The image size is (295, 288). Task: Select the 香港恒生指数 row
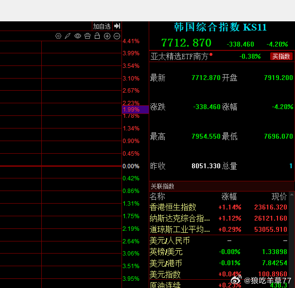click(218, 207)
